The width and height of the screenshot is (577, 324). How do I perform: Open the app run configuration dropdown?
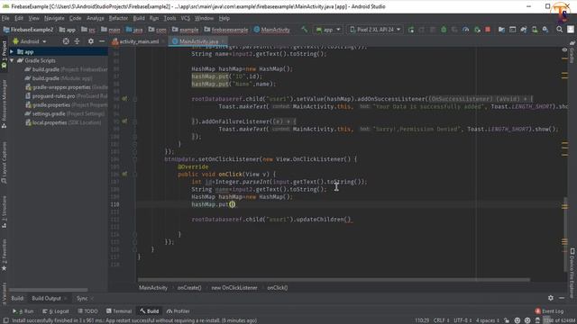[328, 30]
